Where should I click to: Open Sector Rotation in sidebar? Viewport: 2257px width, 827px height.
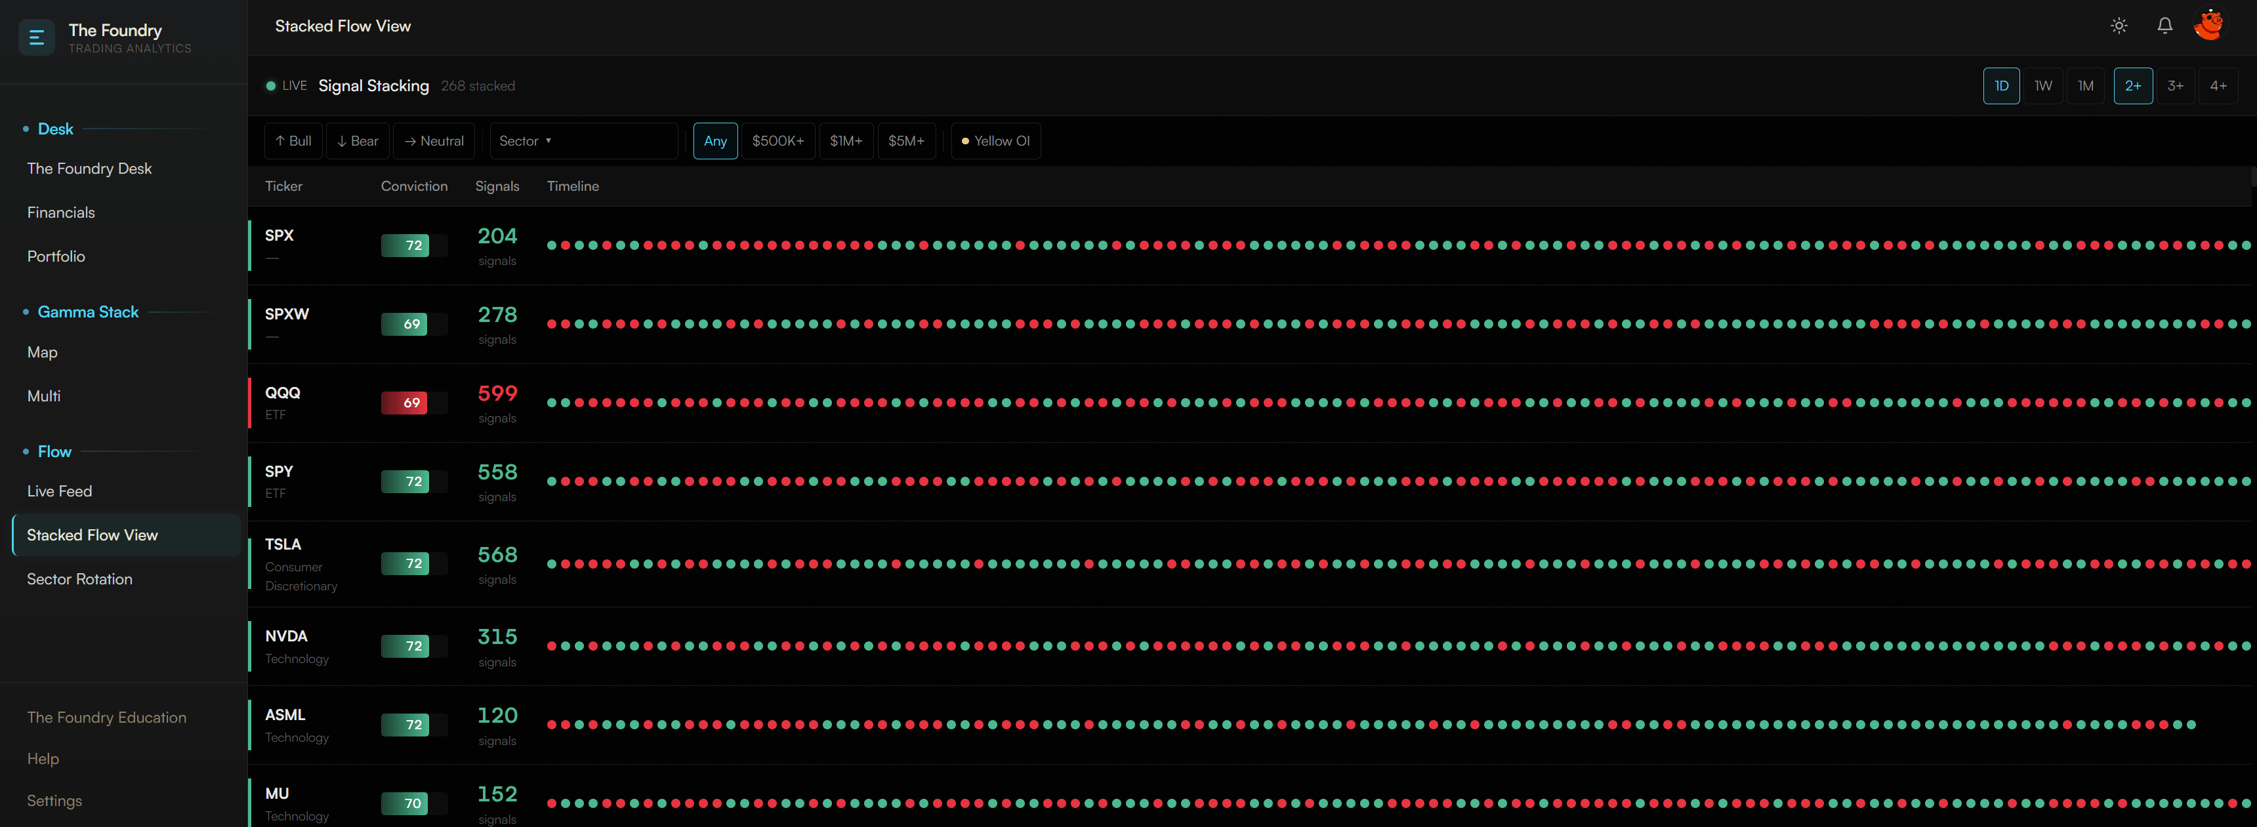pos(80,579)
